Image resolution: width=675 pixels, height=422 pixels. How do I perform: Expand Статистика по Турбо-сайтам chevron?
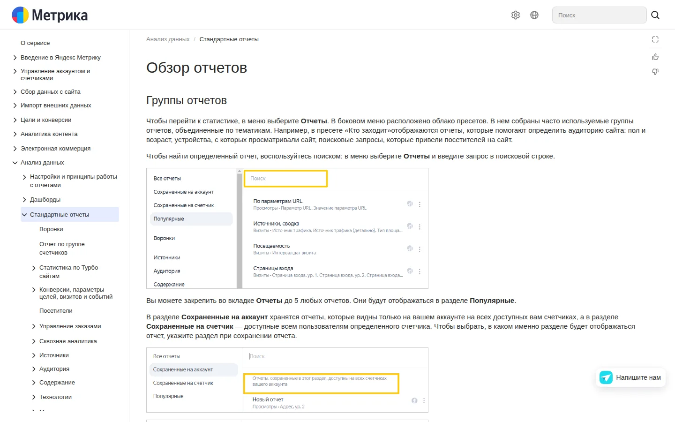coord(34,268)
